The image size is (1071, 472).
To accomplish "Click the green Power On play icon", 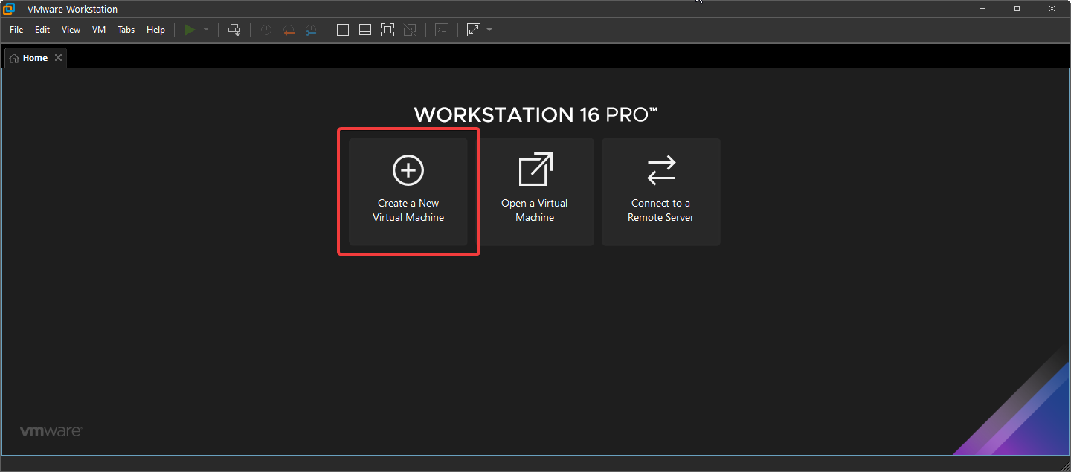I will [x=190, y=30].
